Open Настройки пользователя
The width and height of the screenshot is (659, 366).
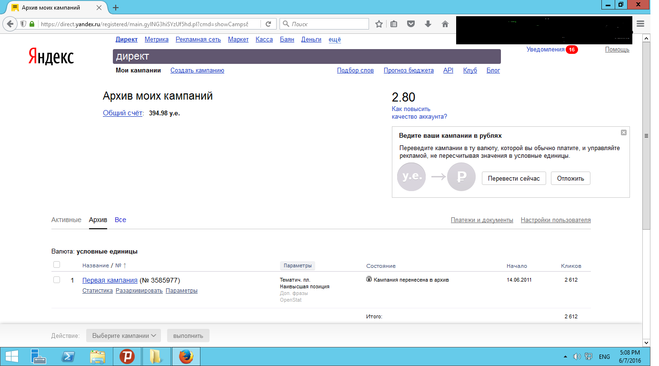[556, 220]
